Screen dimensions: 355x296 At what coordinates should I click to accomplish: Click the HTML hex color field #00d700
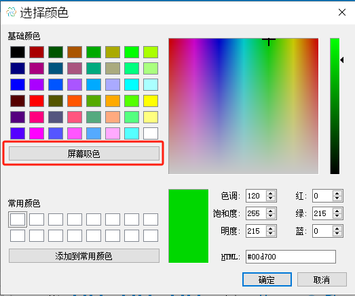point(291,257)
